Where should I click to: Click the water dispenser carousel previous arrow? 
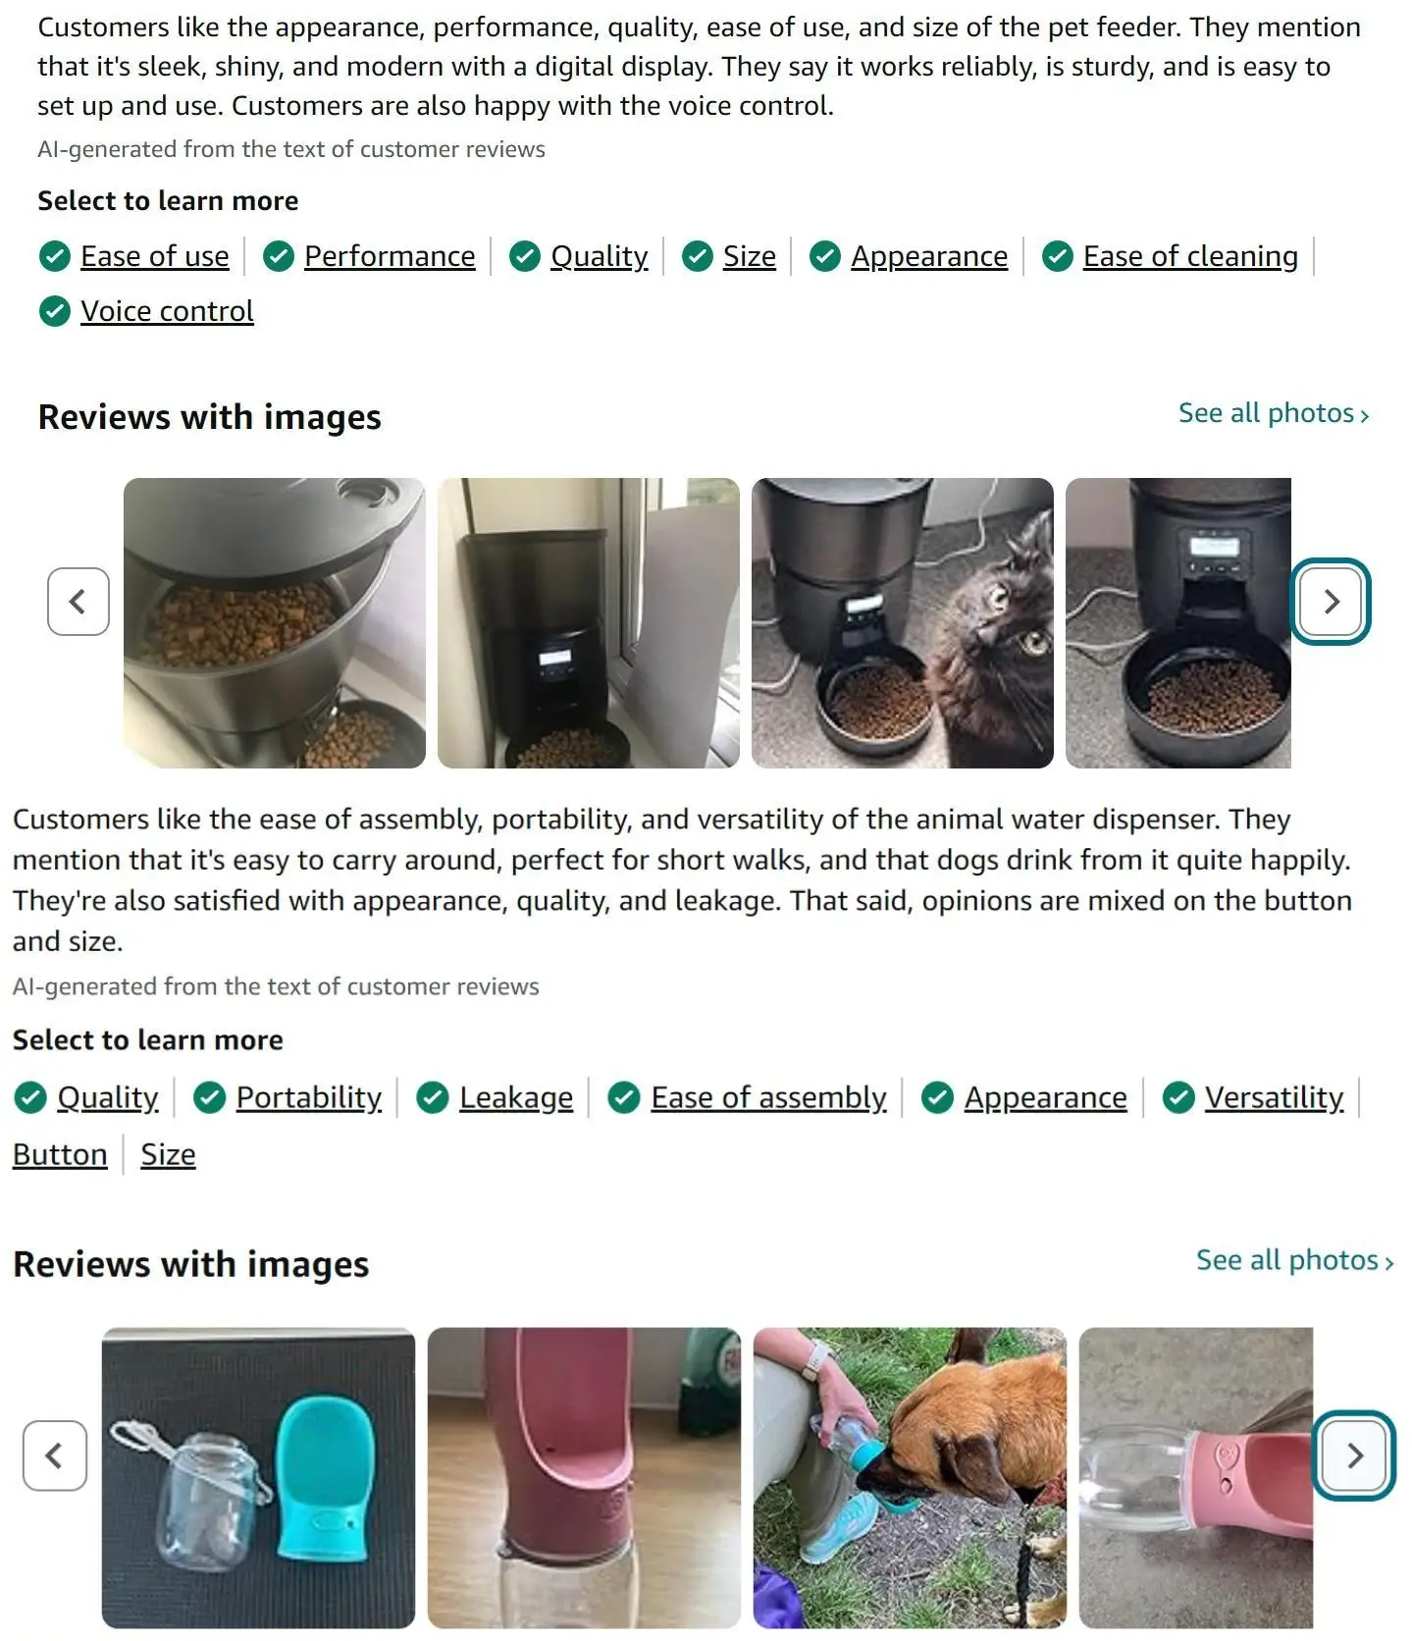click(x=55, y=1456)
